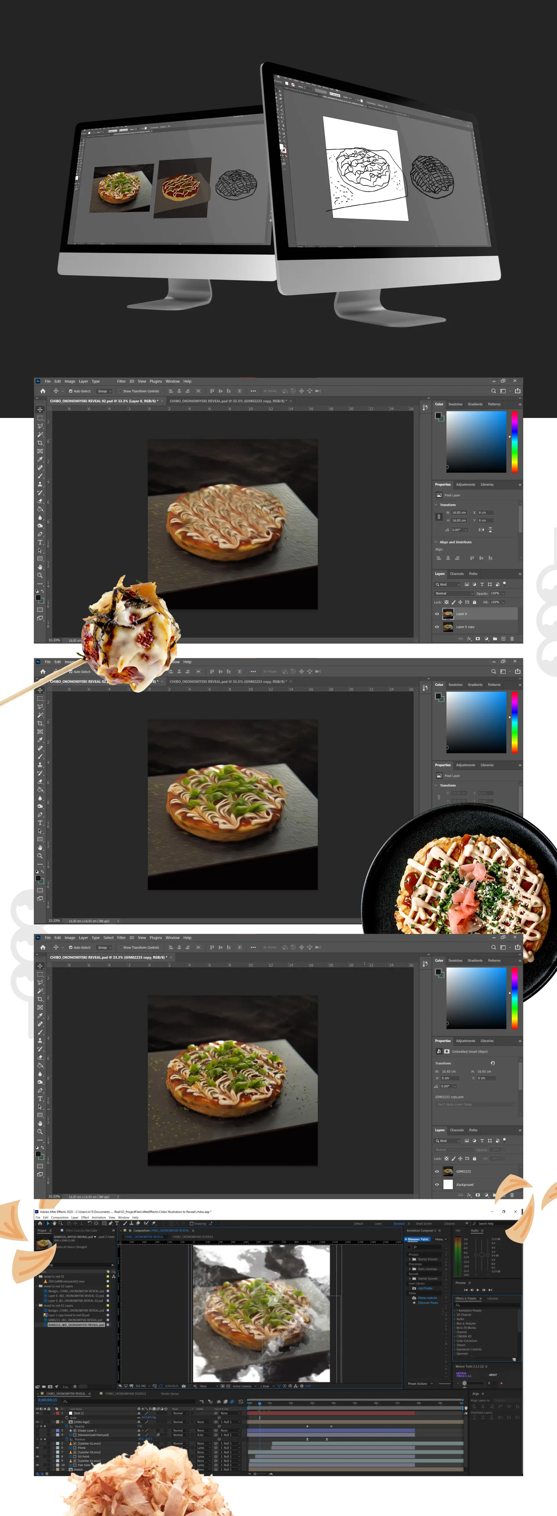
Task: Click Share icon in top Photoshop window
Action: point(518,391)
